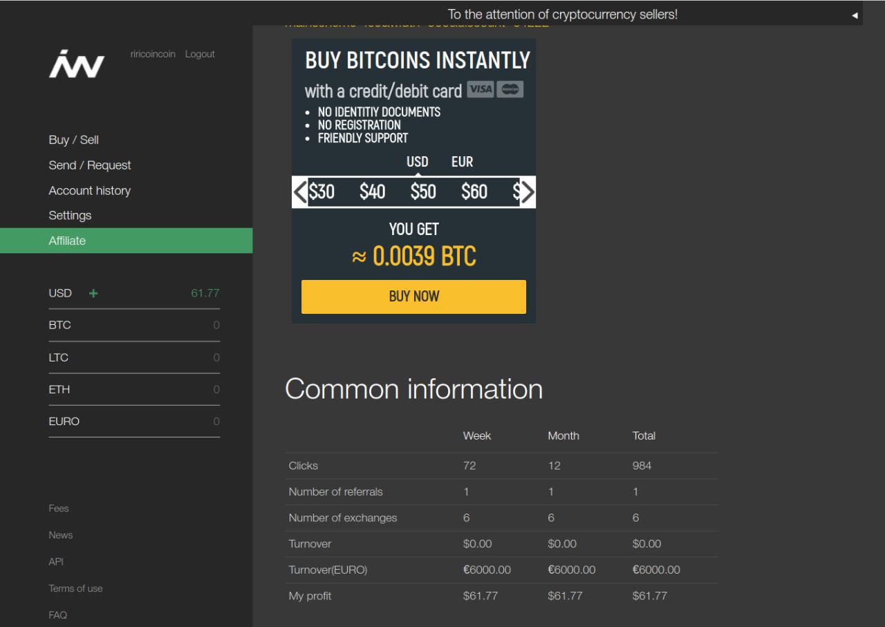Click the BUY NOW button

(x=413, y=297)
